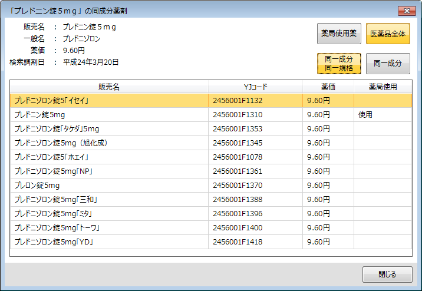Click YJ code 2456001F1310

pyautogui.click(x=238, y=115)
